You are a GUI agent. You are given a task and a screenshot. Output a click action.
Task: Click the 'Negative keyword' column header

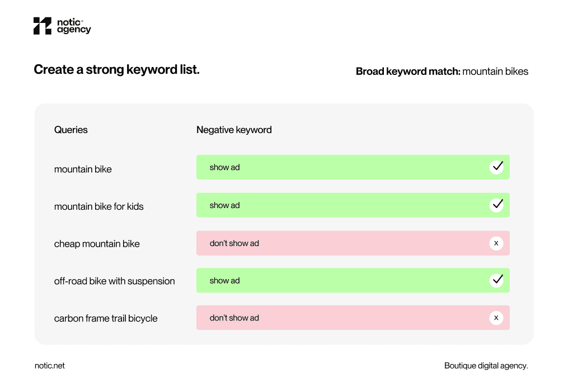[x=234, y=130]
